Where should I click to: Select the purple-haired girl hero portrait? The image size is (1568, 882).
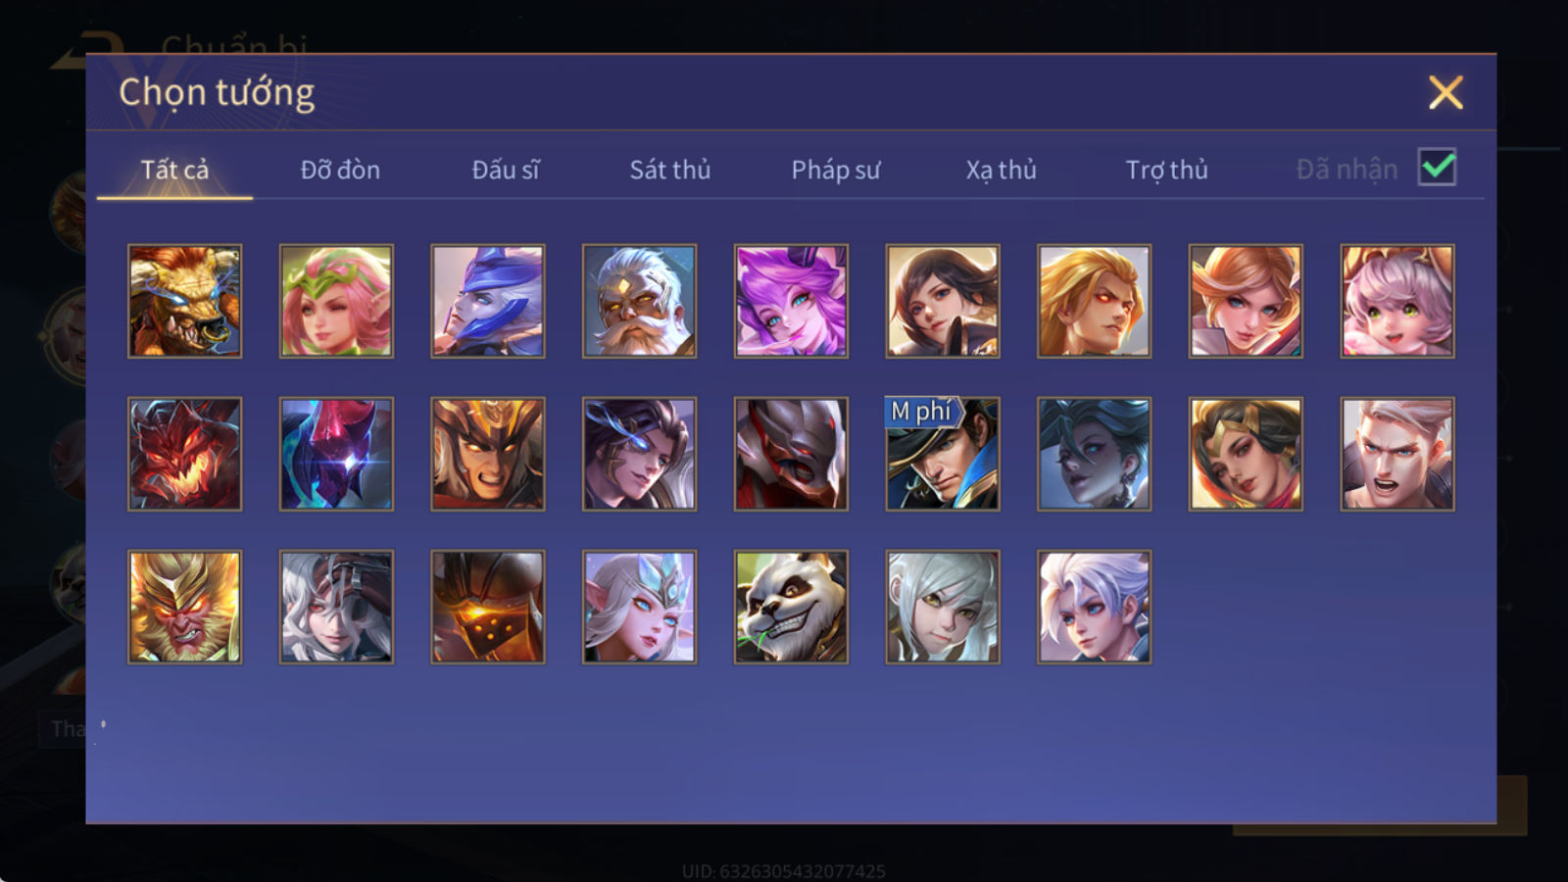(791, 301)
